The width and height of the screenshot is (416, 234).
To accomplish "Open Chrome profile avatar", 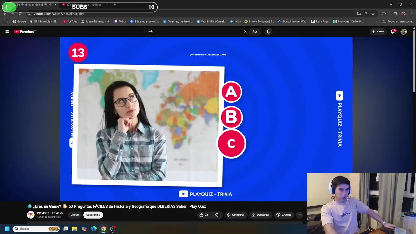I will pyautogui.click(x=403, y=14).
